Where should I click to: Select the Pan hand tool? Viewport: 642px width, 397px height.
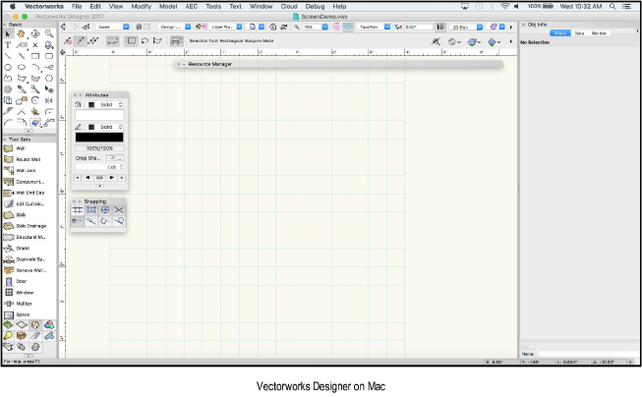pyautogui.click(x=22, y=34)
